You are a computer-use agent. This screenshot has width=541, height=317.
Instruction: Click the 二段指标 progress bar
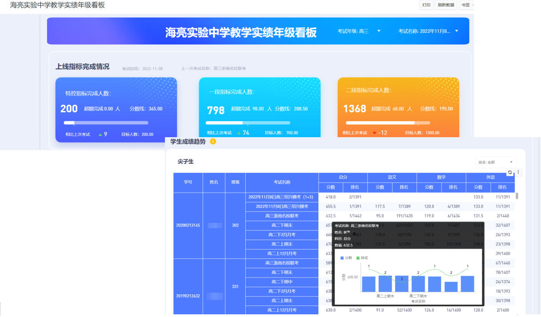click(388, 123)
